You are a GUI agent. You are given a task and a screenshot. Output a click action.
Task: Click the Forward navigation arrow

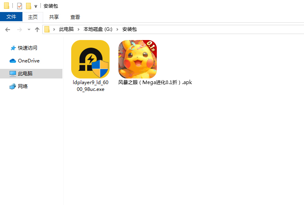(19, 29)
